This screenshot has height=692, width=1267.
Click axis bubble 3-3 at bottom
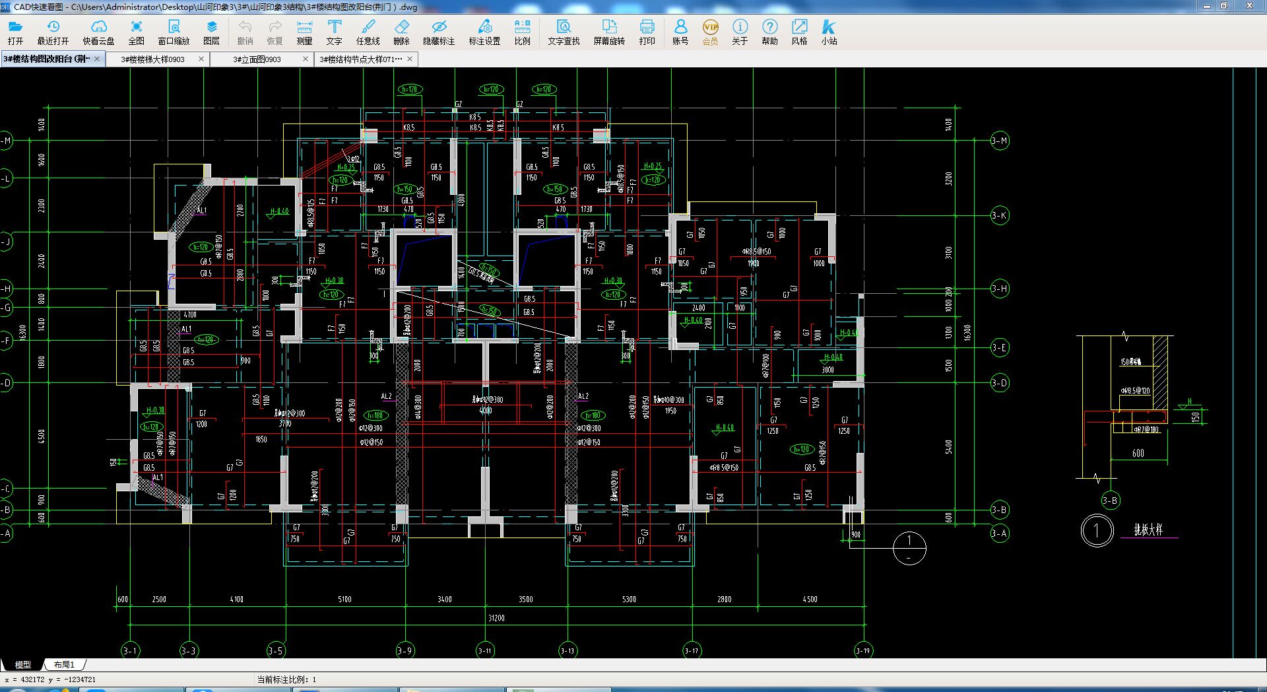188,650
